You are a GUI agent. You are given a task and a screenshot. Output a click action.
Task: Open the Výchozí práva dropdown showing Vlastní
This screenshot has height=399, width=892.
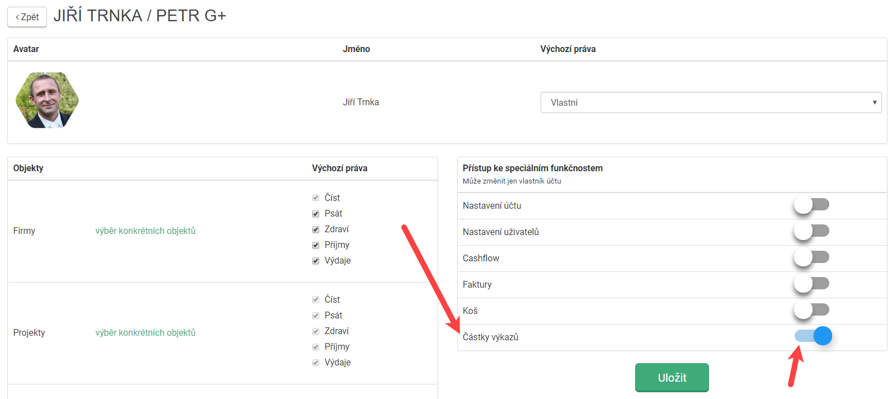pos(710,102)
